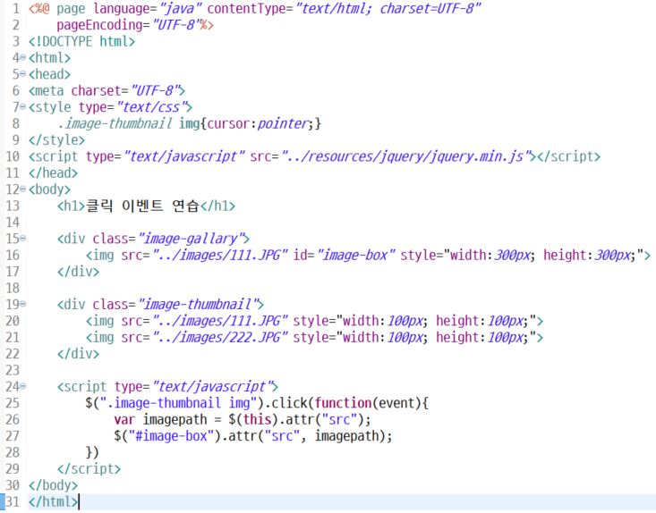Click line number 31 in the gutter
Screen dimensions: 656x513
coord(13,501)
